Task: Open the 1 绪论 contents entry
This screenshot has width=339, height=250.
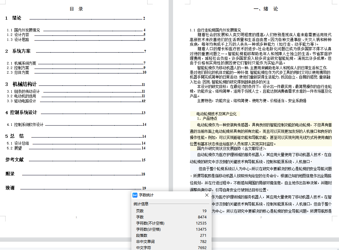Action: coord(14,18)
